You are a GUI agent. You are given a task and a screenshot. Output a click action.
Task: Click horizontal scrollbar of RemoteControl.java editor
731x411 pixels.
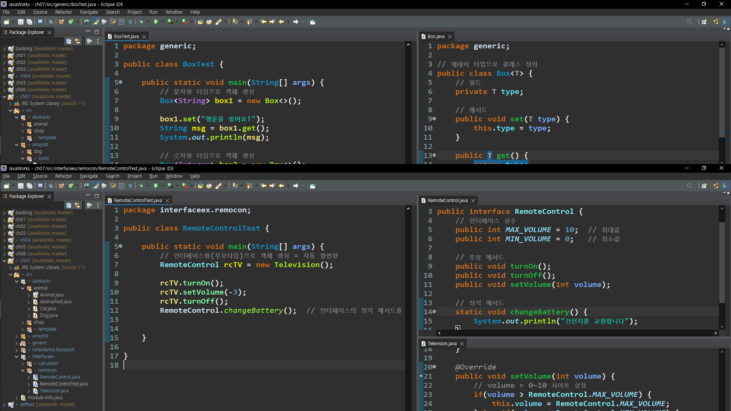pos(577,333)
